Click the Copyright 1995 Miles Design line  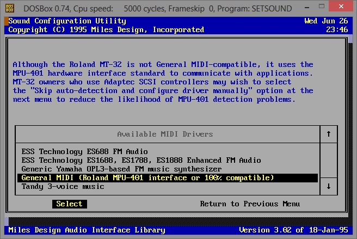(106, 29)
